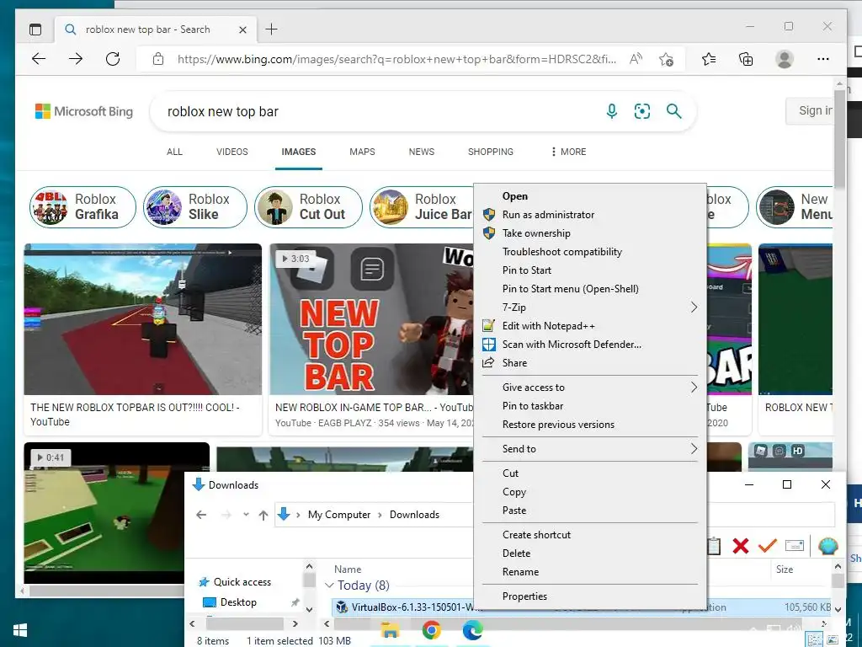The image size is (862, 647).
Task: Switch to large icons view in Explorer status bar
Action: point(833,640)
